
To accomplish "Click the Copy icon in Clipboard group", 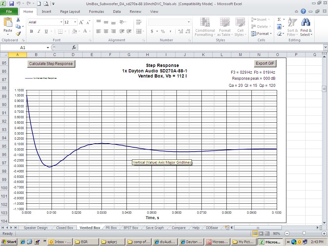I will tap(18, 26).
